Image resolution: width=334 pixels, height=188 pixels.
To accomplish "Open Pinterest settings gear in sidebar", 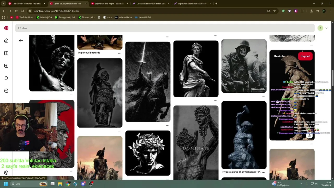I will point(6,173).
